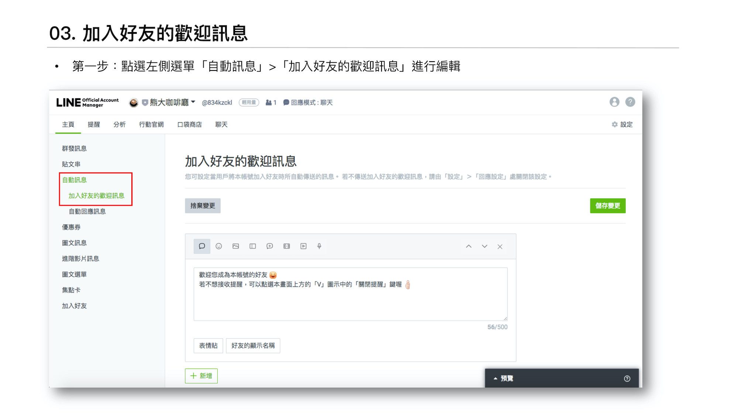Screen dimensions: 738x415
Task: Choose the photo message icon
Action: [x=236, y=246]
